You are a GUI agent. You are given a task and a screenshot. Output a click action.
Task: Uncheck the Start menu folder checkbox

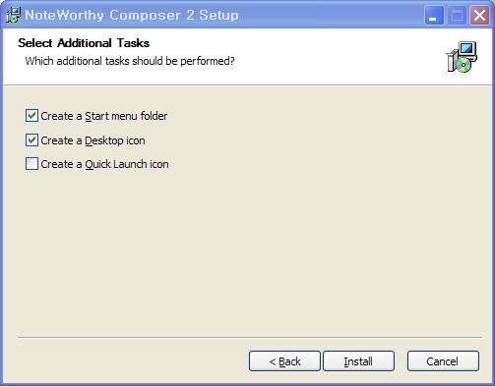tap(31, 116)
